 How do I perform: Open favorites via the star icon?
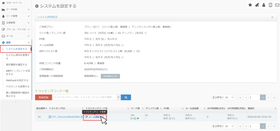250,5
